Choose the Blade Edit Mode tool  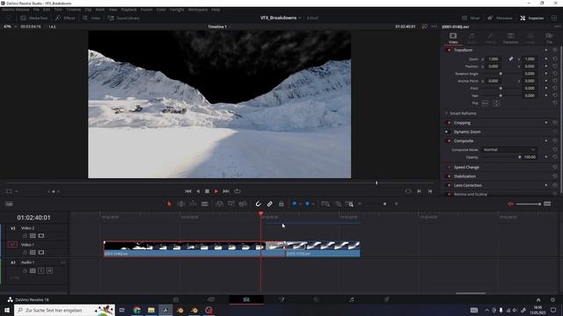204,204
